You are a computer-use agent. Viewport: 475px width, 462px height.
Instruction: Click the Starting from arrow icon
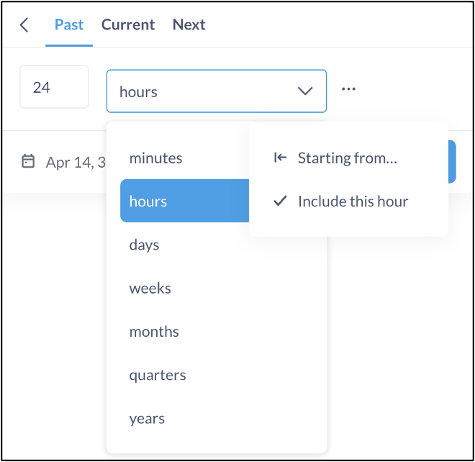pyautogui.click(x=280, y=158)
